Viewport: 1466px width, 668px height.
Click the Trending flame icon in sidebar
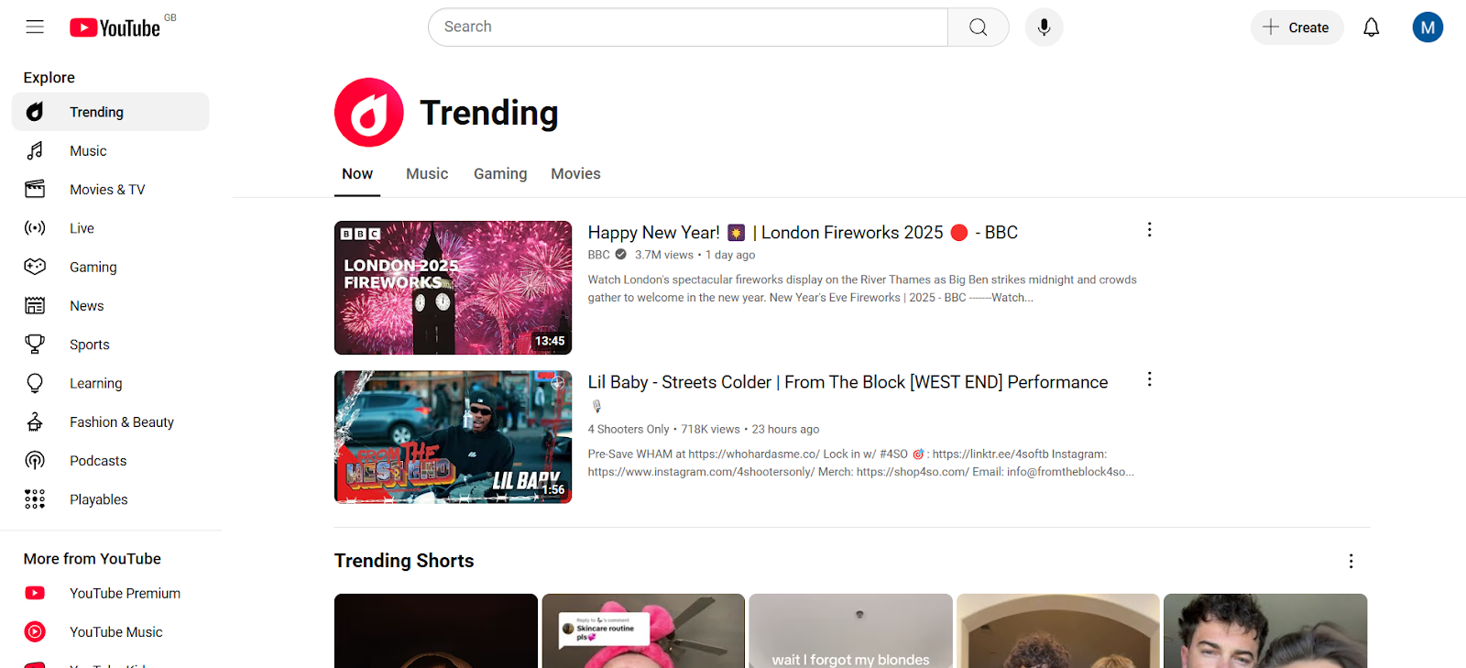pyautogui.click(x=35, y=112)
